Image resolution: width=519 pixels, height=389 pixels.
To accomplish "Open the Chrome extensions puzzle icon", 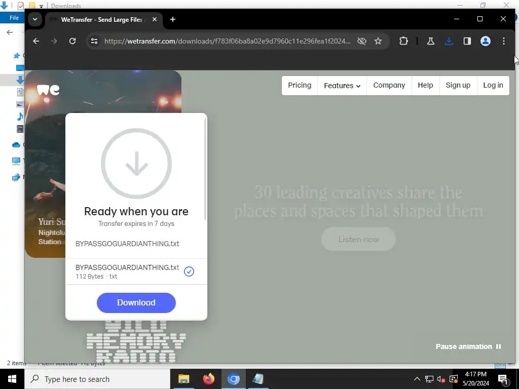I will tap(403, 41).
